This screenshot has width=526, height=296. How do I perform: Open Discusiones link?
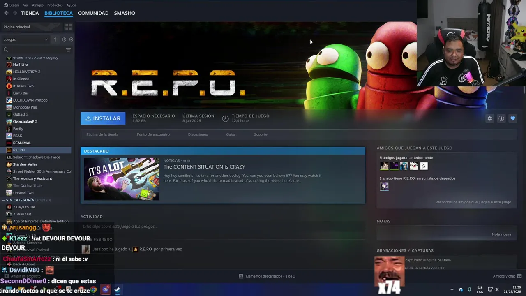pyautogui.click(x=198, y=134)
